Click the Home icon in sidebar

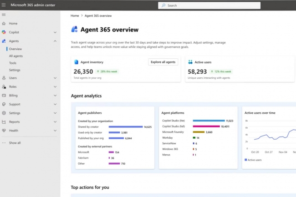[x=4, y=23]
